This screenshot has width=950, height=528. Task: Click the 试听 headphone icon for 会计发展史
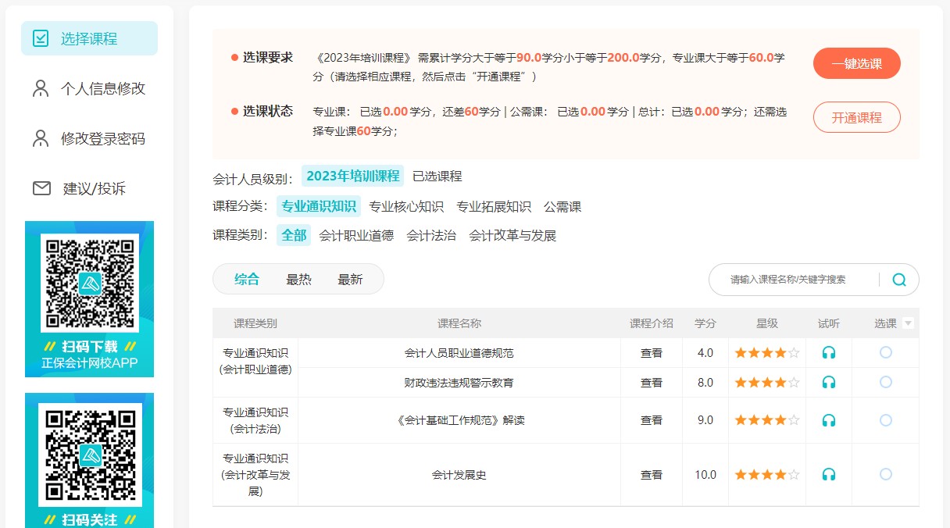(x=828, y=474)
